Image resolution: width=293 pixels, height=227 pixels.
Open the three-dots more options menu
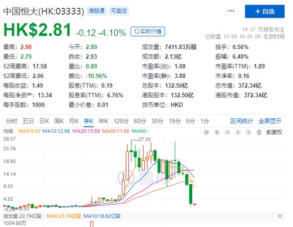tap(231, 11)
